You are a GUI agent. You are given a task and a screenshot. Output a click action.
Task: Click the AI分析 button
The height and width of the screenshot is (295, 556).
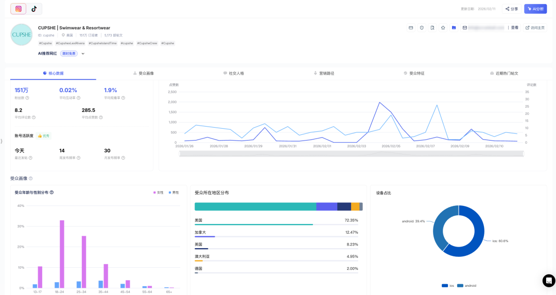535,9
